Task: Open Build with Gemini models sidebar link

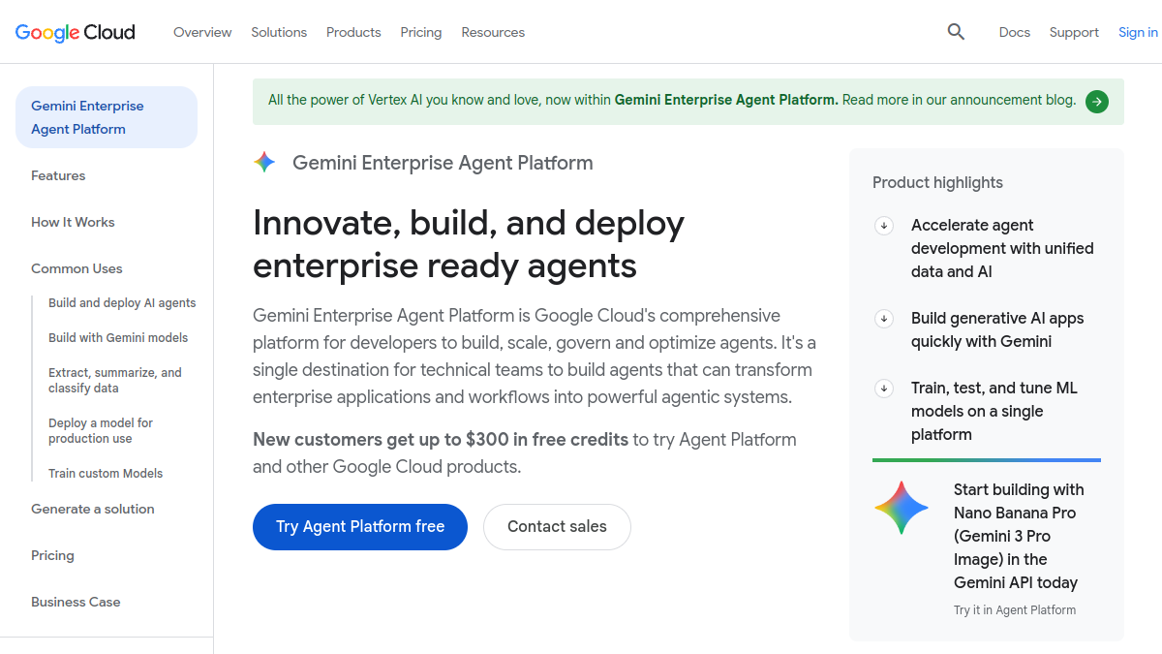Action: click(x=118, y=338)
